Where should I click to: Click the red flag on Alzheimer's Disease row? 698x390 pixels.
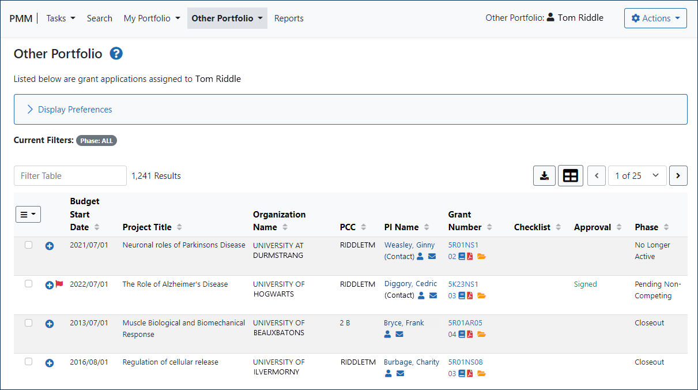[59, 284]
